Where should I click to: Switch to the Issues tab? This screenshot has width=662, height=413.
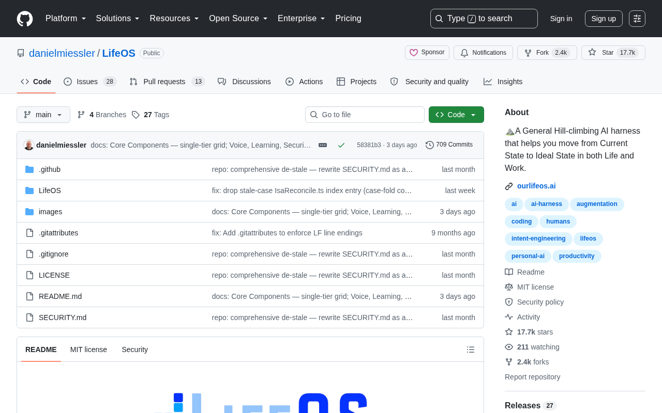[x=90, y=82]
